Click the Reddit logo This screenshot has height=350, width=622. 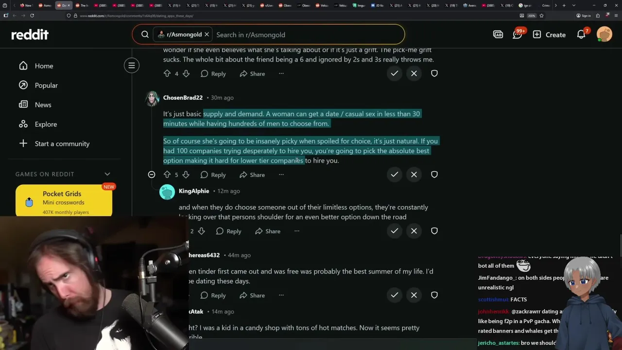30,35
